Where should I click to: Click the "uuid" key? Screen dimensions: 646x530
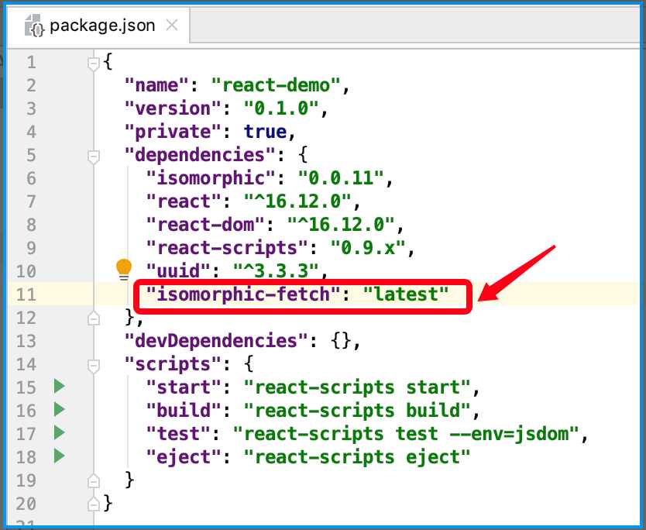(178, 271)
